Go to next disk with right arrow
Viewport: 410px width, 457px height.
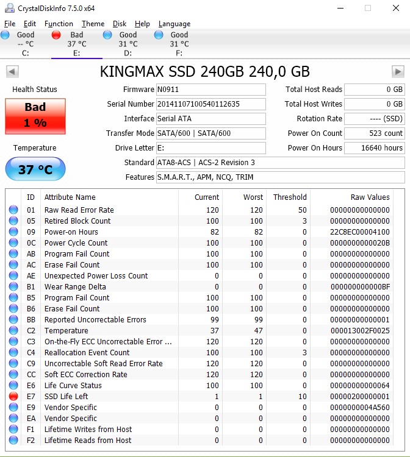pos(398,71)
